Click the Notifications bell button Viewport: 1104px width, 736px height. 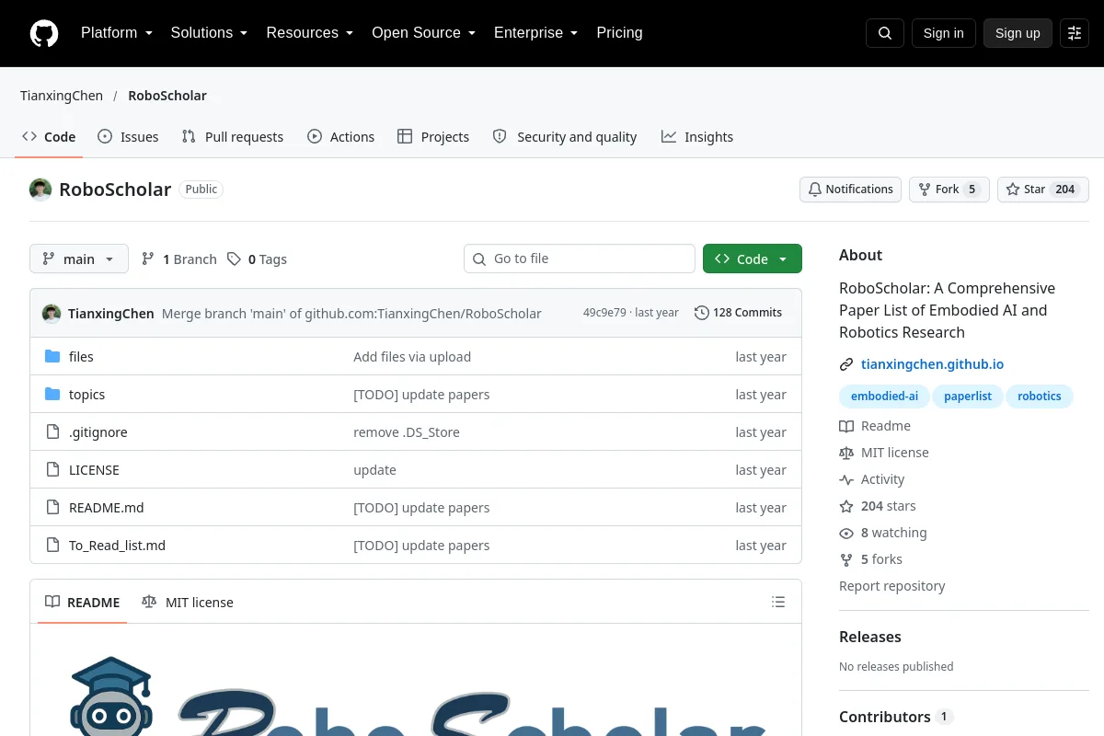(850, 190)
